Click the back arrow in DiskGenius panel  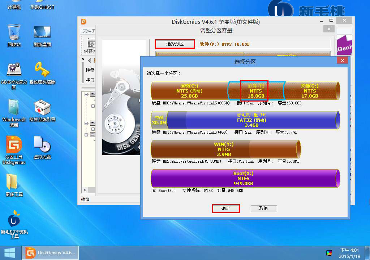pyautogui.click(x=90, y=60)
